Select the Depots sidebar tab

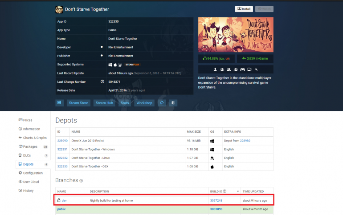tap(33, 164)
